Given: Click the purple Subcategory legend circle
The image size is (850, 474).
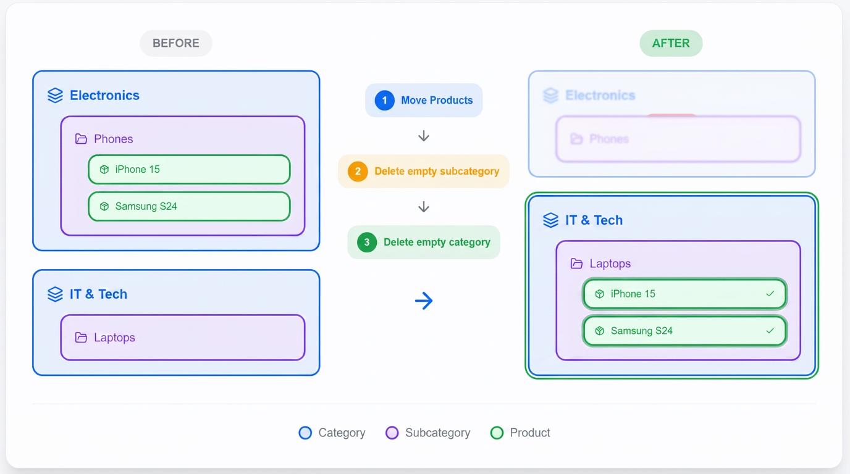Looking at the screenshot, I should point(392,433).
